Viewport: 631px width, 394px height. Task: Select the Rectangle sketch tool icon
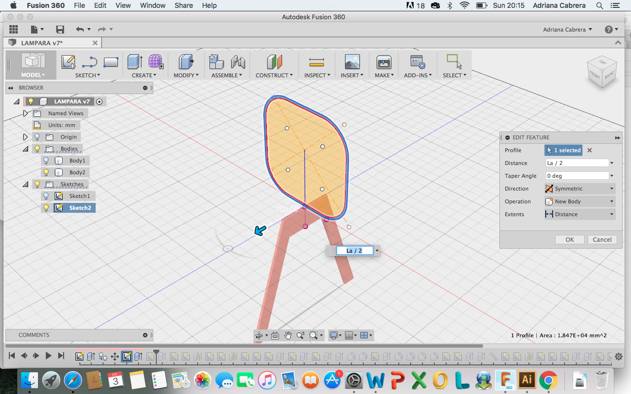click(x=111, y=62)
